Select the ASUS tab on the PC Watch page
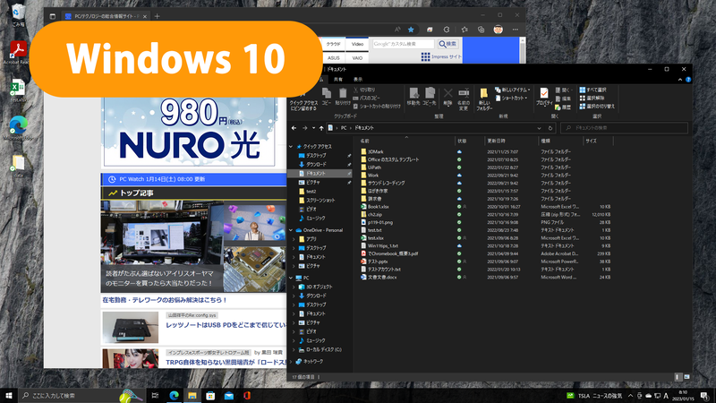The height and width of the screenshot is (403, 716). [333, 58]
